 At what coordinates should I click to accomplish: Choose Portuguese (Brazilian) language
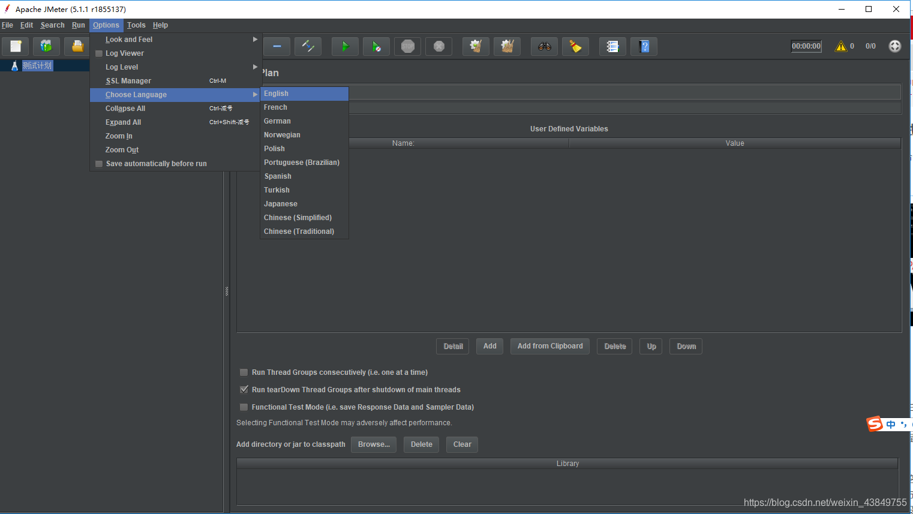[304, 163]
